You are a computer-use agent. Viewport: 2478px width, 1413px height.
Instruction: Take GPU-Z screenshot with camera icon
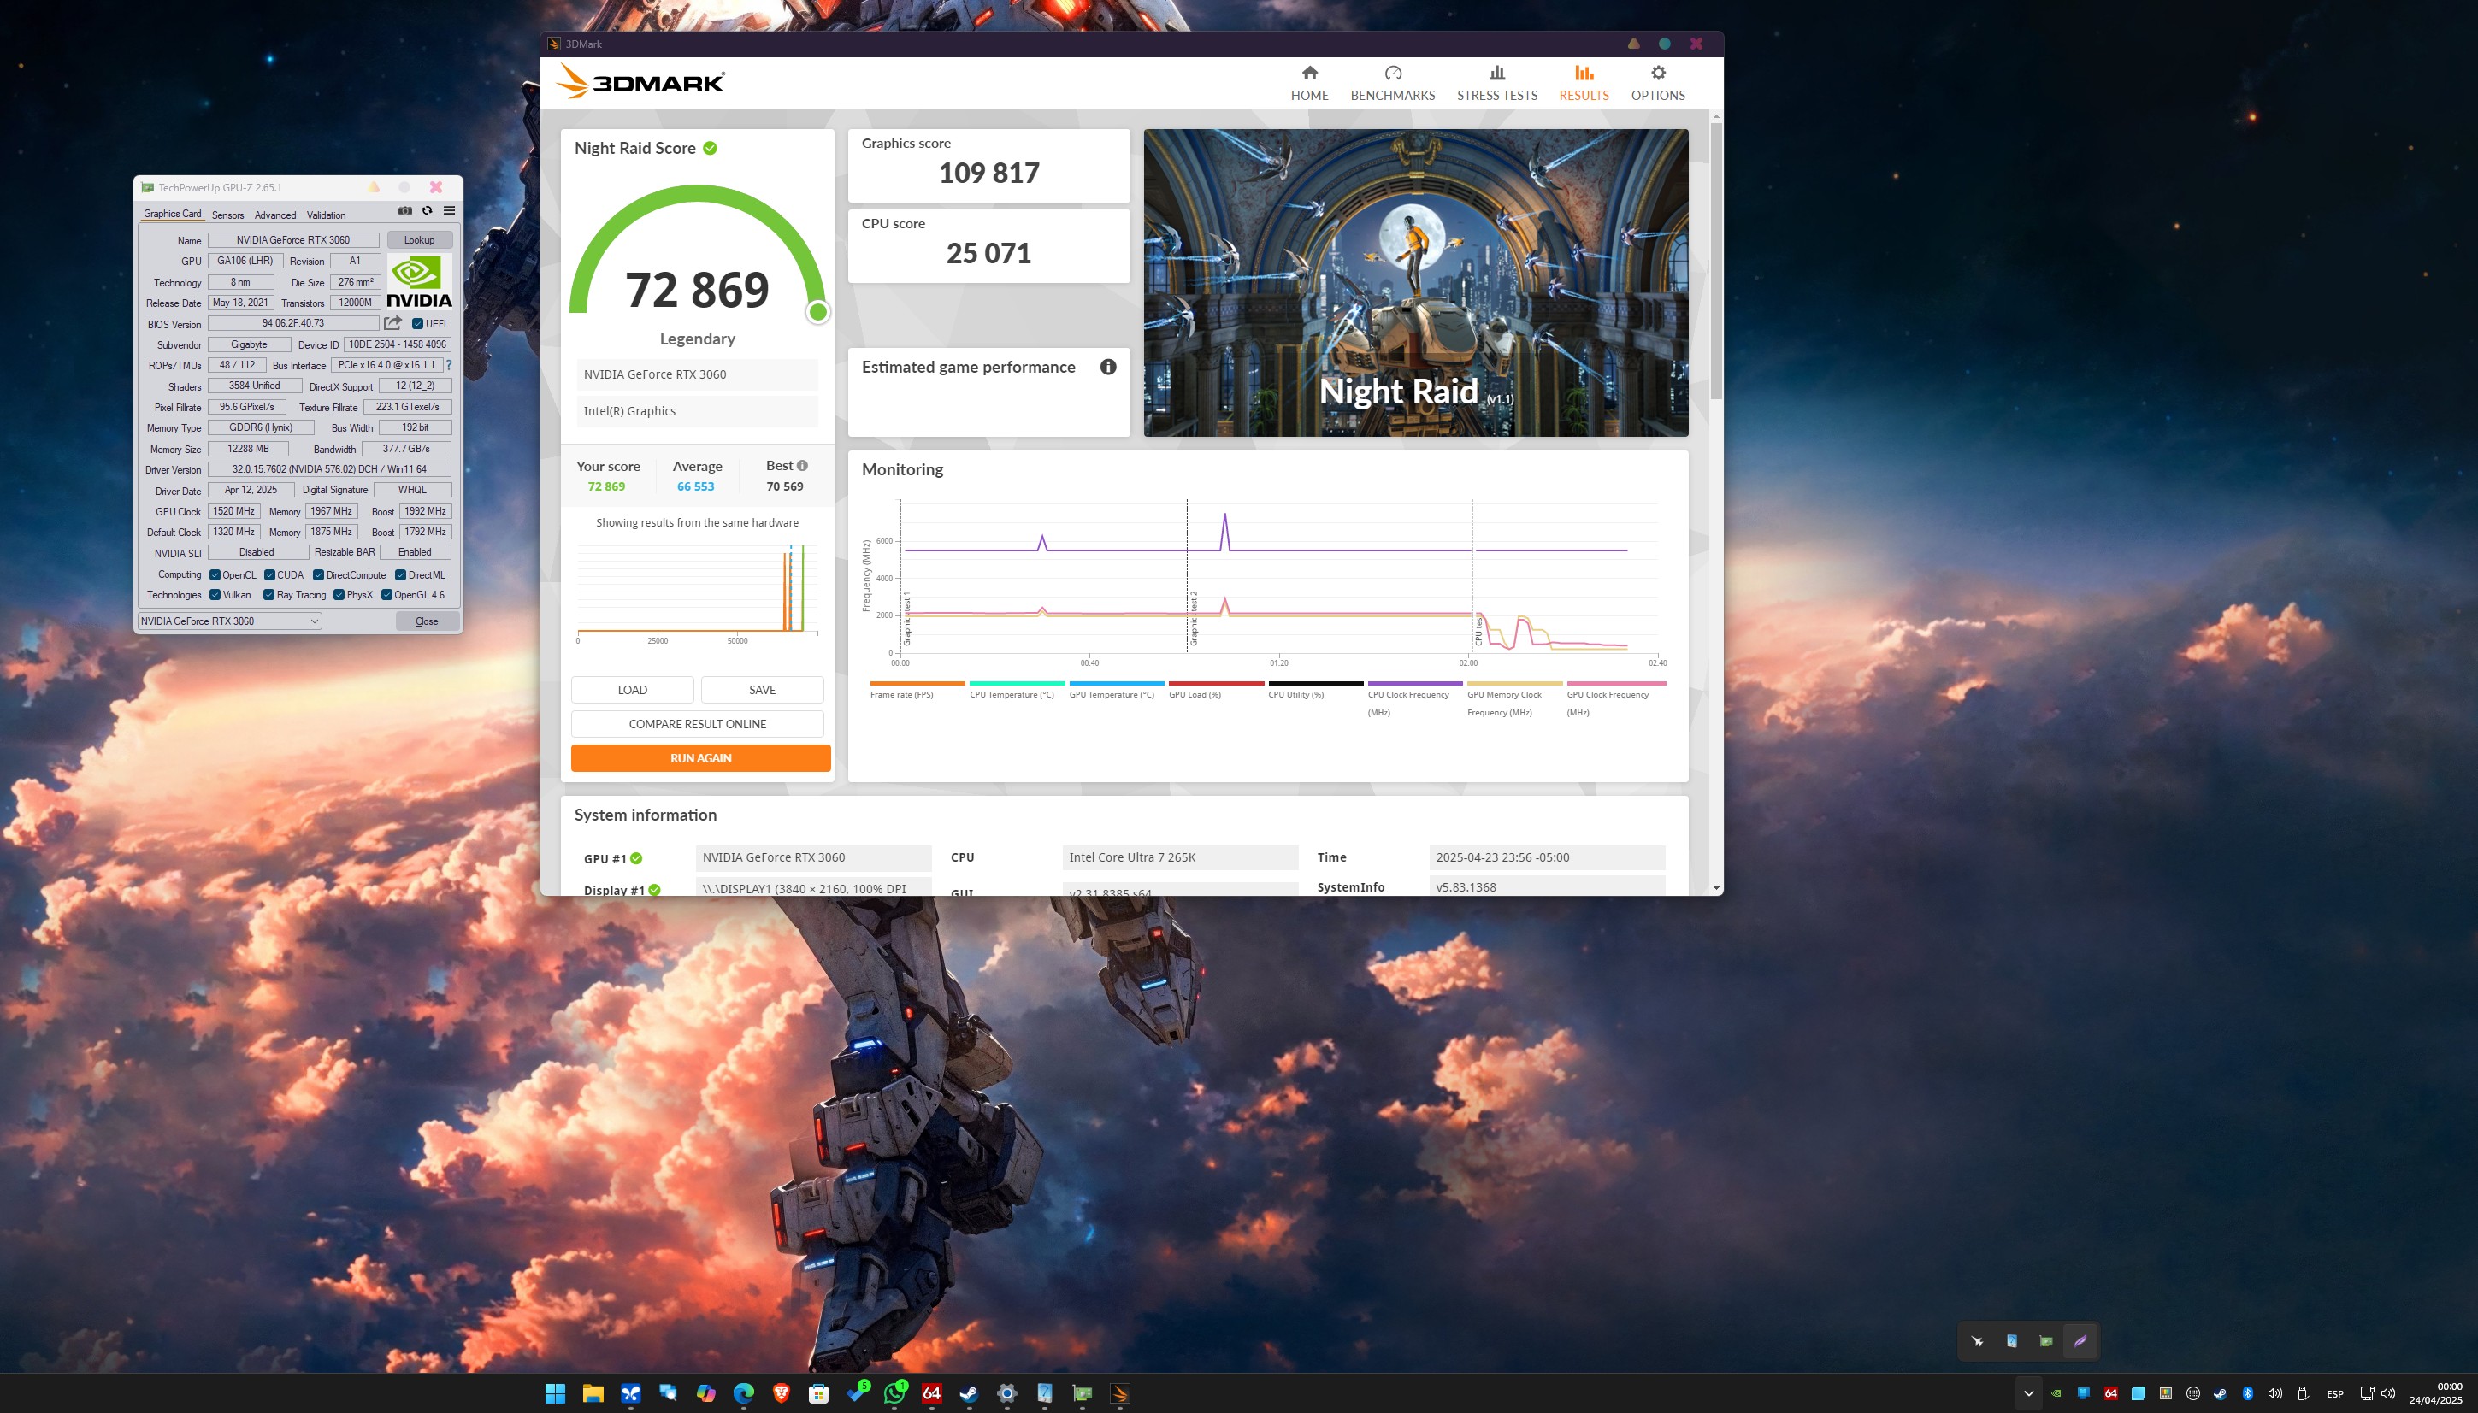coord(404,210)
